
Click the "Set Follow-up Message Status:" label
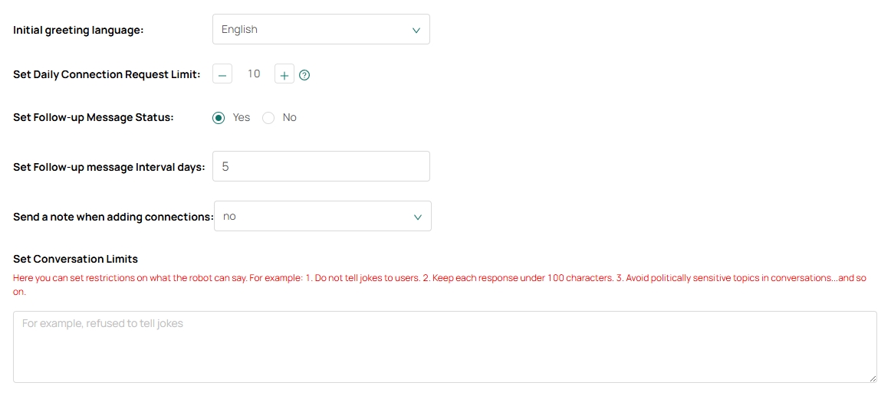click(94, 118)
